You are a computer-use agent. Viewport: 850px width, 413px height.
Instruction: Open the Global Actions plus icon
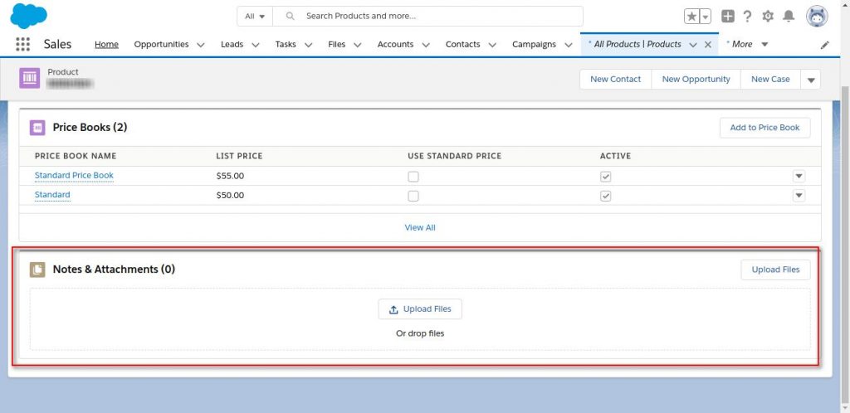coord(727,17)
